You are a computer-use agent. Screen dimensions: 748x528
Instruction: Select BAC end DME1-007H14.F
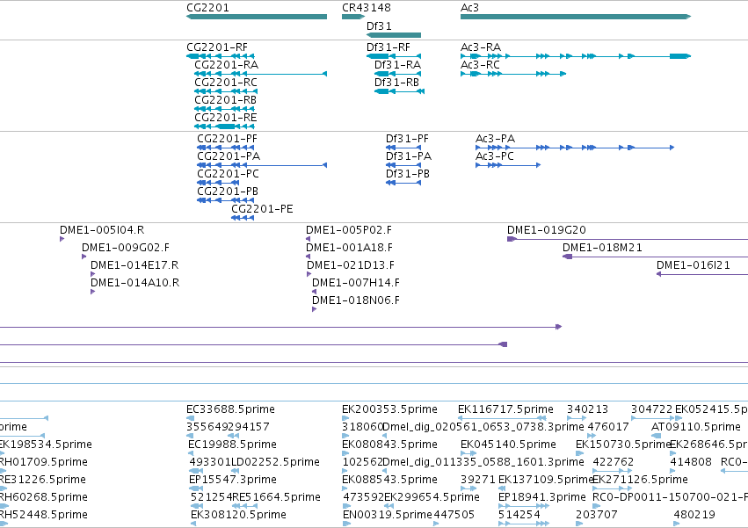[356, 283]
